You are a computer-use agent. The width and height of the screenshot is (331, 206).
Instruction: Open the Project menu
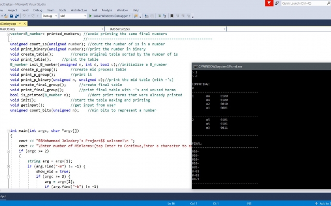(12, 10)
